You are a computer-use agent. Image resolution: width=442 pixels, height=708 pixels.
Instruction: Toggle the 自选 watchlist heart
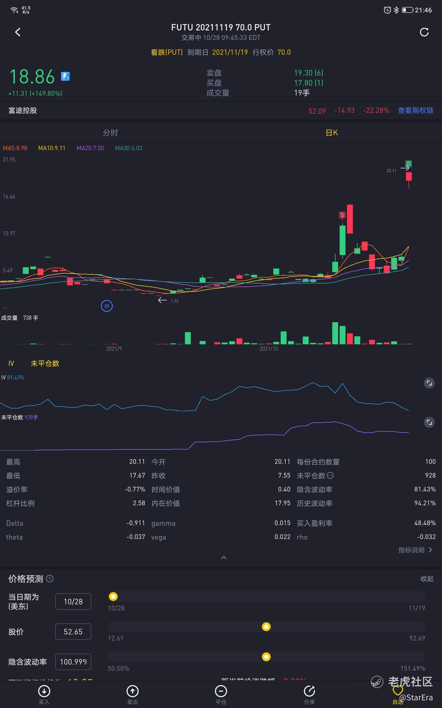point(398,691)
